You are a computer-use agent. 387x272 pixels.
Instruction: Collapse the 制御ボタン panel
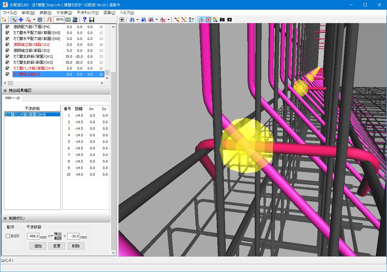5,218
